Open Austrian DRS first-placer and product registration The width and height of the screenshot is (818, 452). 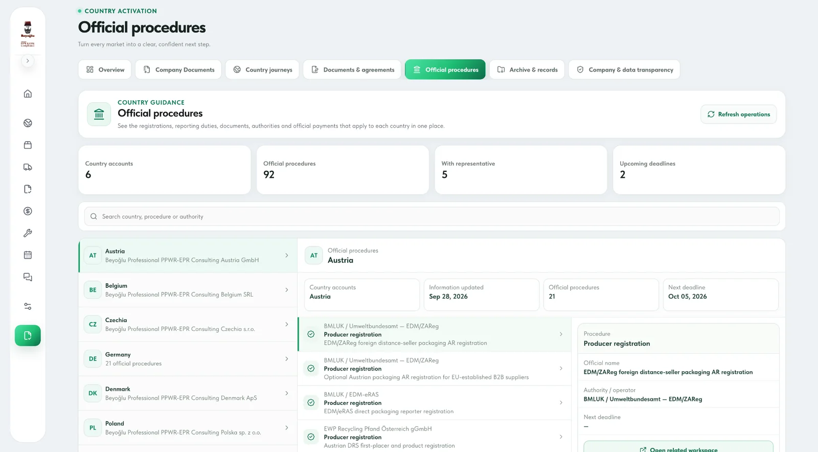pos(435,437)
